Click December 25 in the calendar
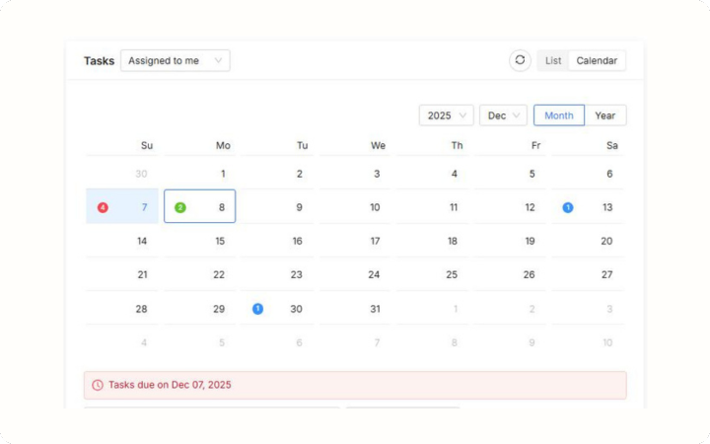710x444 pixels. [x=433, y=274]
